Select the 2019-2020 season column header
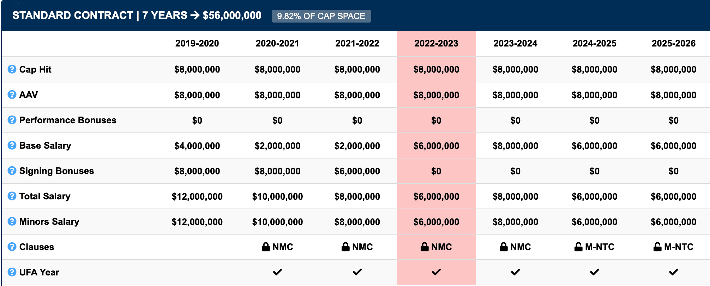 point(197,43)
